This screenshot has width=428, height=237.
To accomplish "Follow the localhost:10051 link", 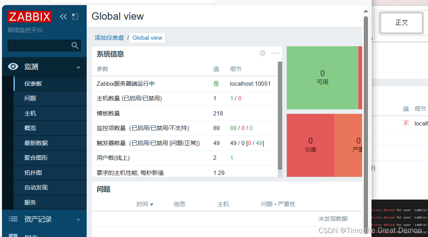I will tap(250, 83).
